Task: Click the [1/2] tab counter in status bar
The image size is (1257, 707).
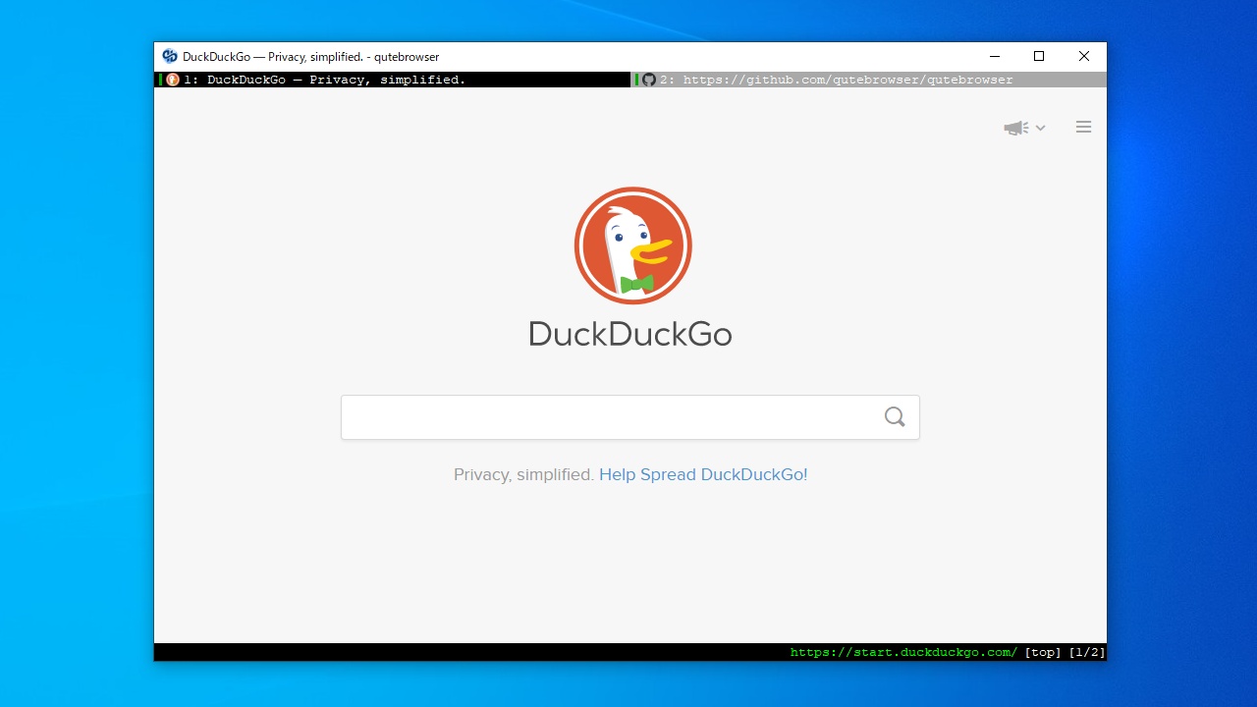Action: click(1087, 652)
